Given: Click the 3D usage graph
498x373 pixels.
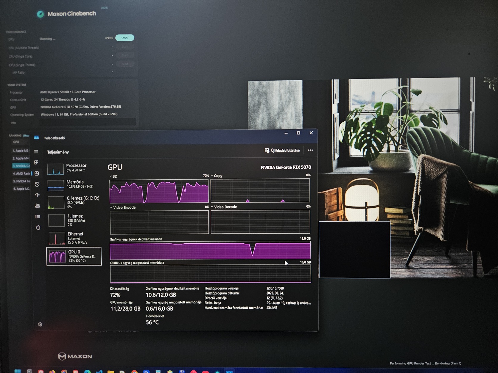Looking at the screenshot, I should 159,191.
